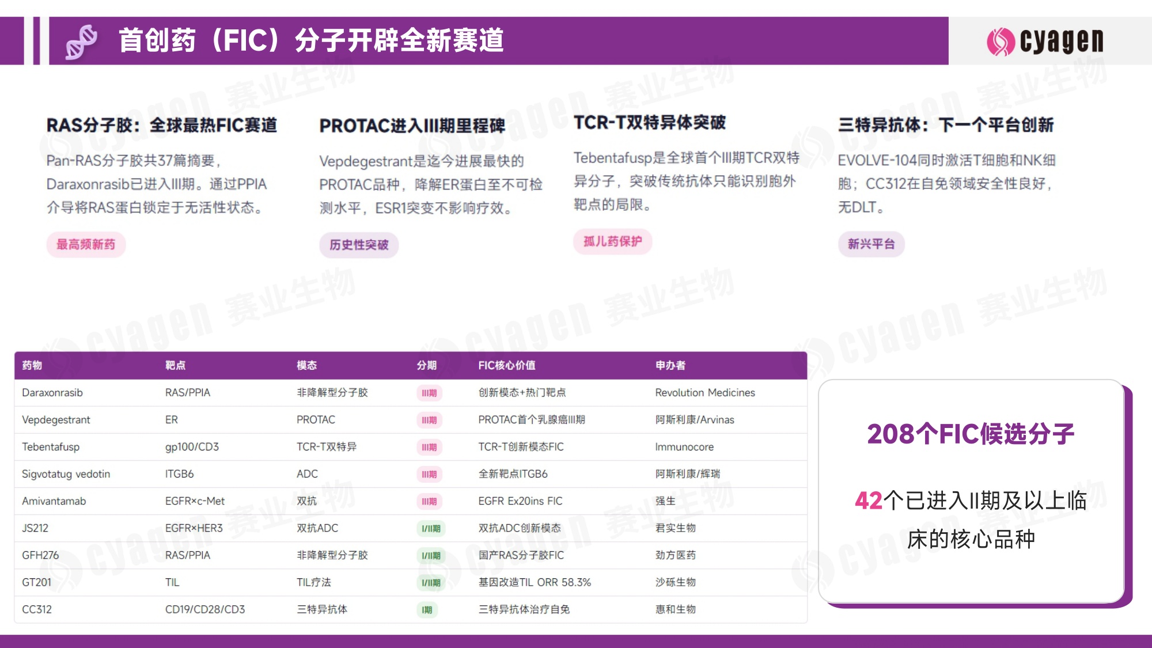Select the PROTAC进入III期里程碑 heading
Viewport: 1152px width, 648px height.
412,126
